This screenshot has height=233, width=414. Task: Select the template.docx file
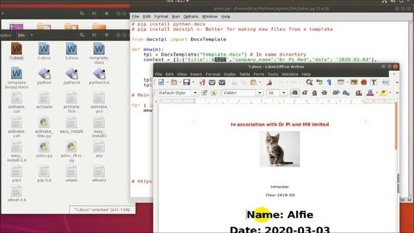99,53
